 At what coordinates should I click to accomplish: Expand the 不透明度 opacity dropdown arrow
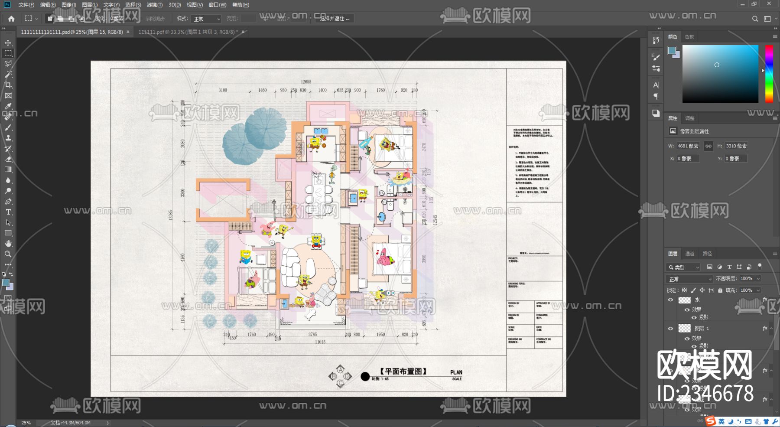point(758,279)
